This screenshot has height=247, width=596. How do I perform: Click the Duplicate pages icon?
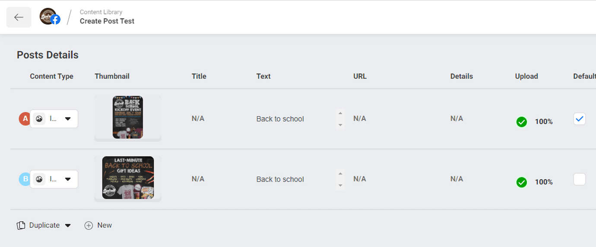[x=21, y=225]
